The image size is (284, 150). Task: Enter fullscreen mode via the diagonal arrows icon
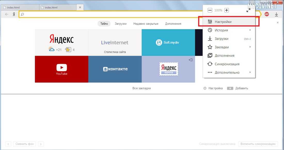pyautogui.click(x=248, y=10)
